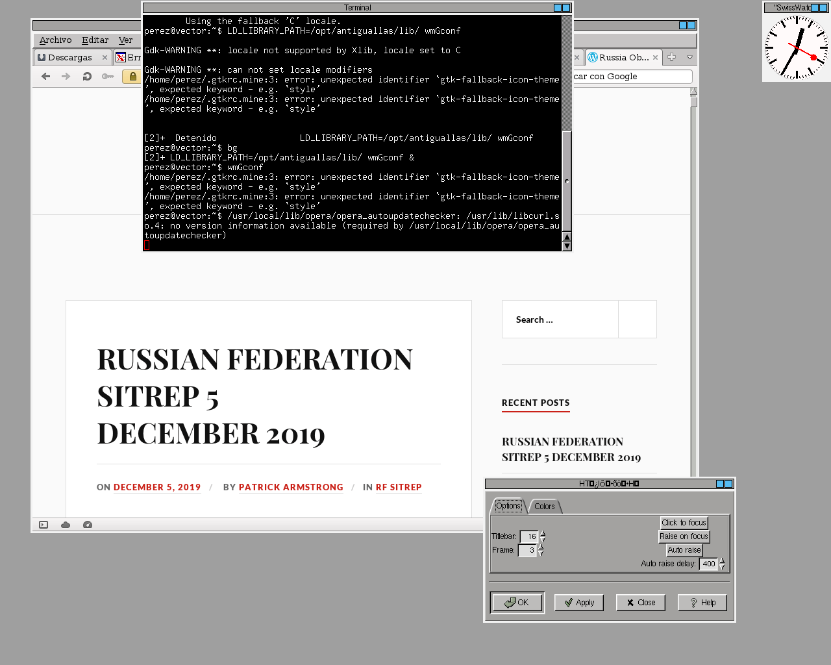
Task: Toggle the Raise on focus option
Action: (x=684, y=536)
